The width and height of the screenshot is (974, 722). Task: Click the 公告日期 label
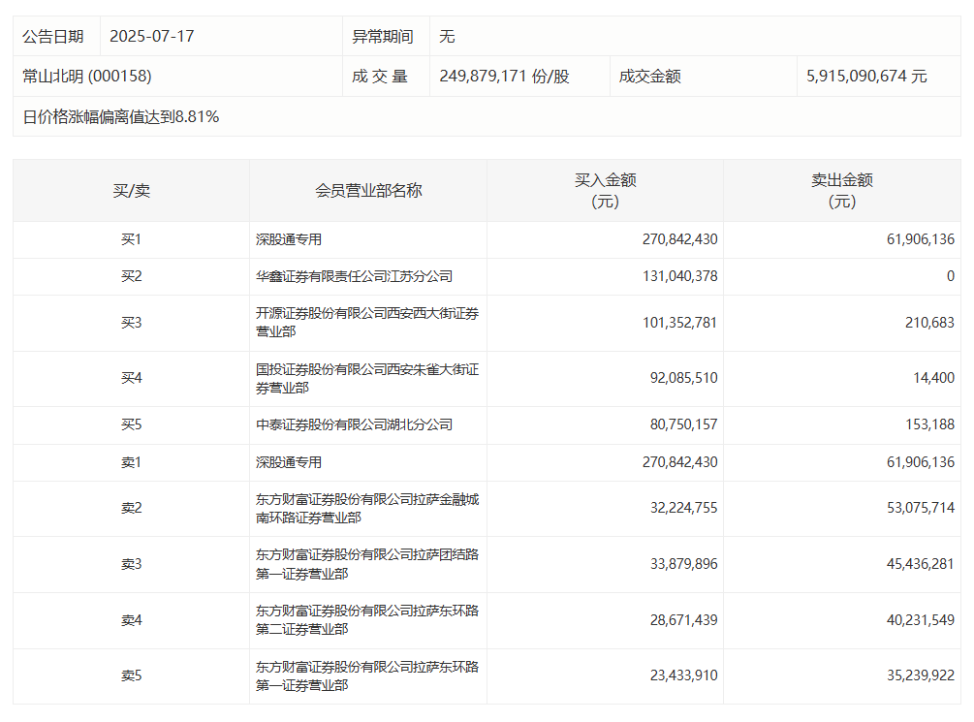[x=52, y=36]
